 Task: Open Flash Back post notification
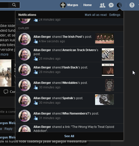click(69, 70)
